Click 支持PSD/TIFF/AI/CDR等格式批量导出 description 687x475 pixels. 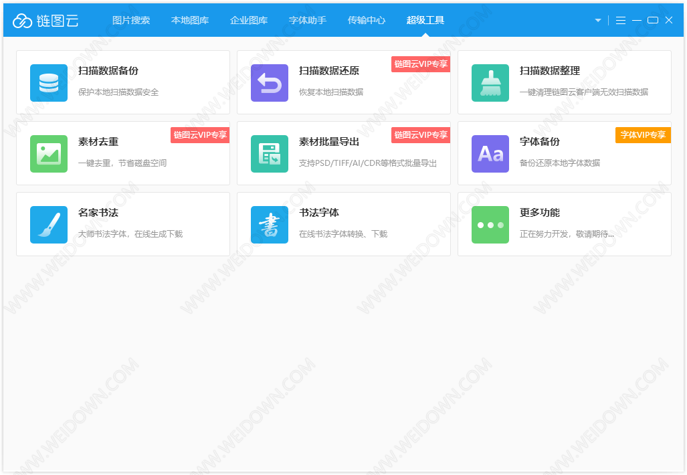click(368, 163)
